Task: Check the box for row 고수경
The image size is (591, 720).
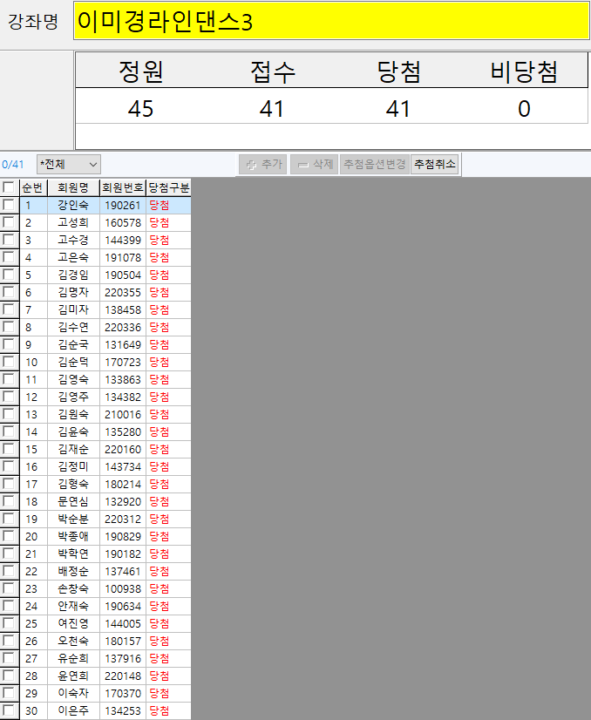Action: pyautogui.click(x=8, y=240)
